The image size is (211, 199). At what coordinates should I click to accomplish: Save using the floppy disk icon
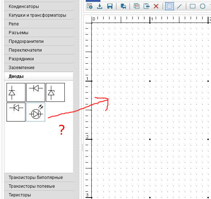click(x=110, y=6)
